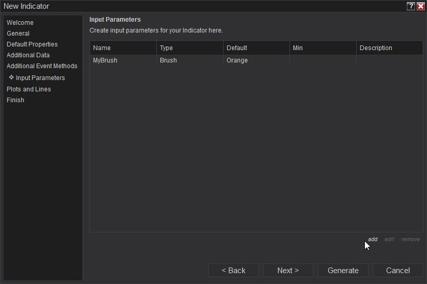Click the Type column header
The image size is (427, 284).
click(x=190, y=48)
